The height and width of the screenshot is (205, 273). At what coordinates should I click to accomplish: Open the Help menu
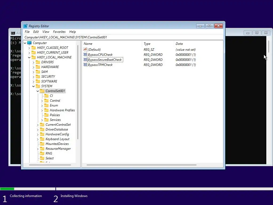pos(73,32)
